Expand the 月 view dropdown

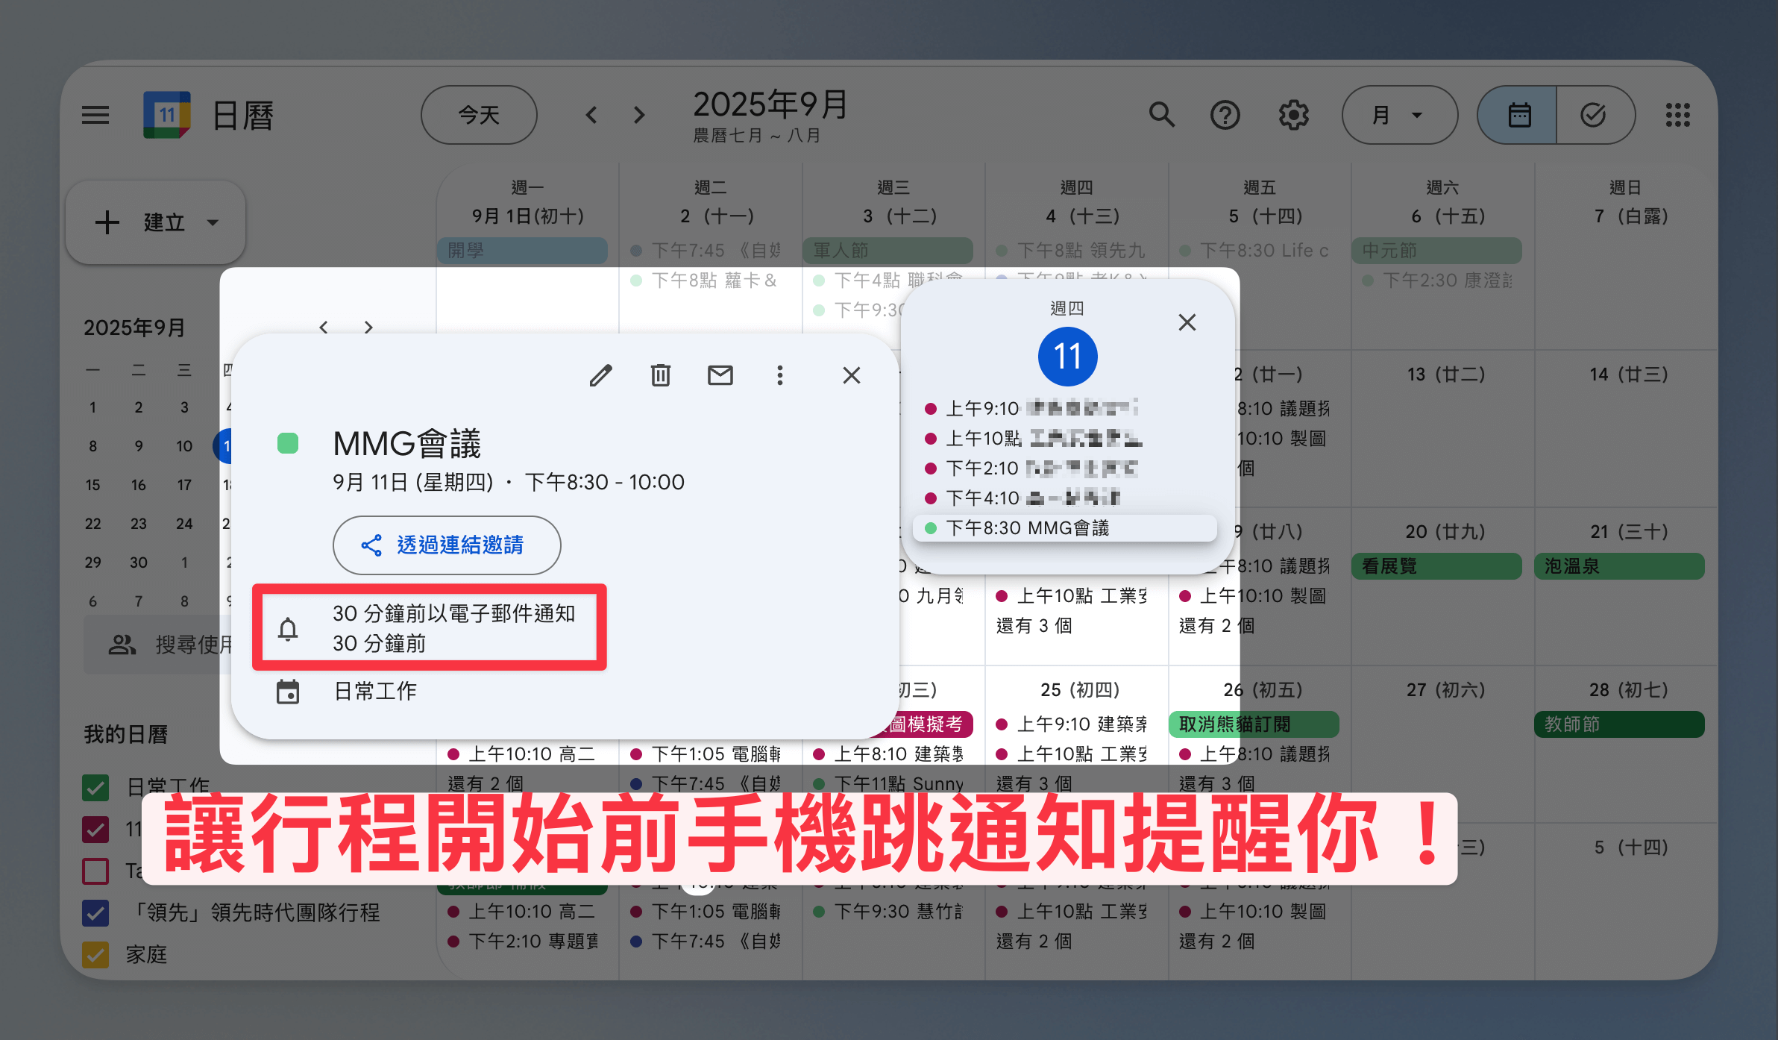1399,115
